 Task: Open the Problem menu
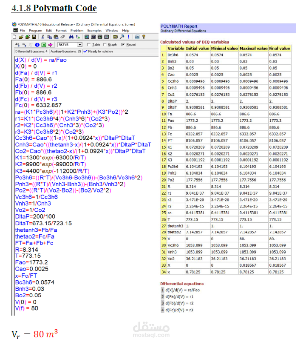77,30
